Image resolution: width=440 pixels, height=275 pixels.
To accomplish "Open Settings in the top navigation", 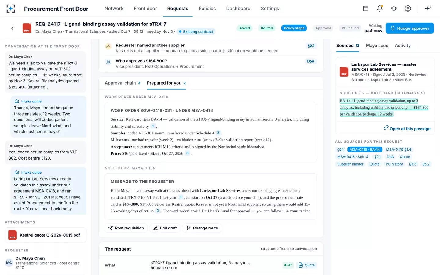I will [x=270, y=9].
